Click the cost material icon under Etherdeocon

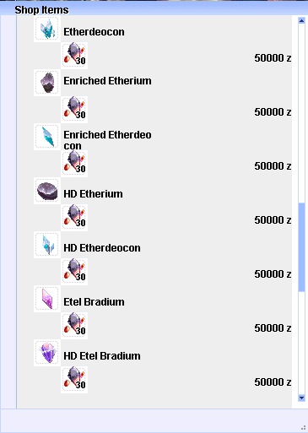click(74, 56)
